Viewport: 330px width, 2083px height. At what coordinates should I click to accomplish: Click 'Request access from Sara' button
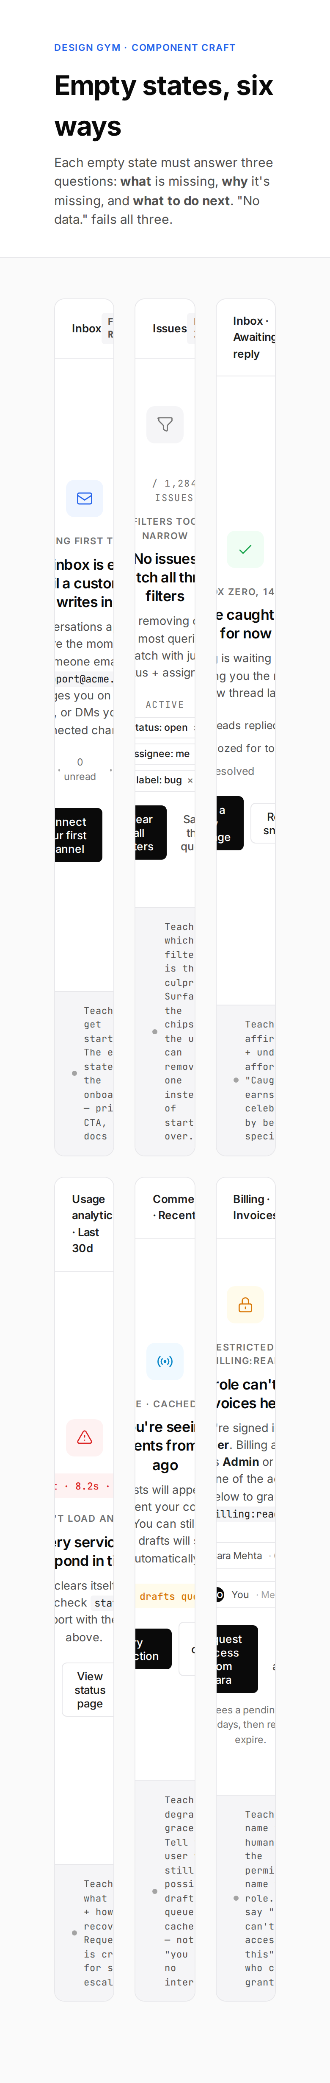pos(236,1659)
